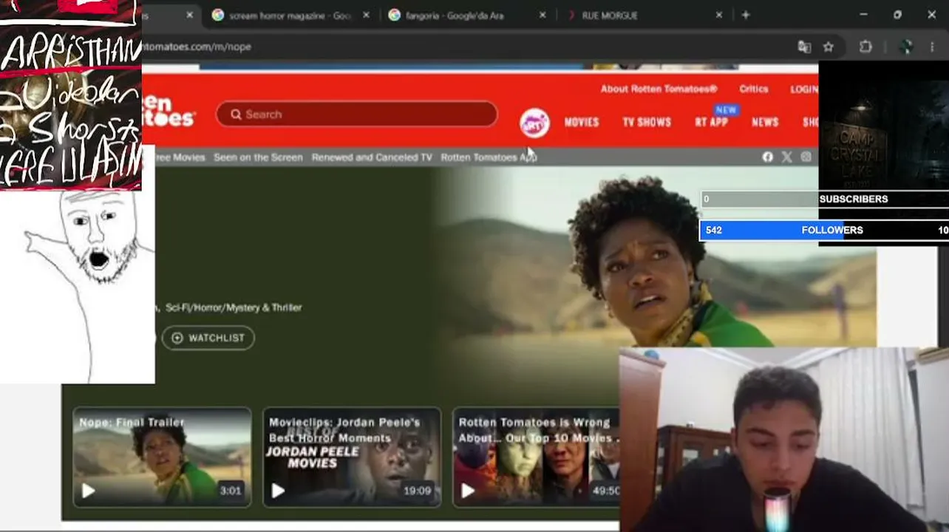The image size is (949, 532).
Task: Switch to the scream horror magazine tab
Action: pos(290,15)
